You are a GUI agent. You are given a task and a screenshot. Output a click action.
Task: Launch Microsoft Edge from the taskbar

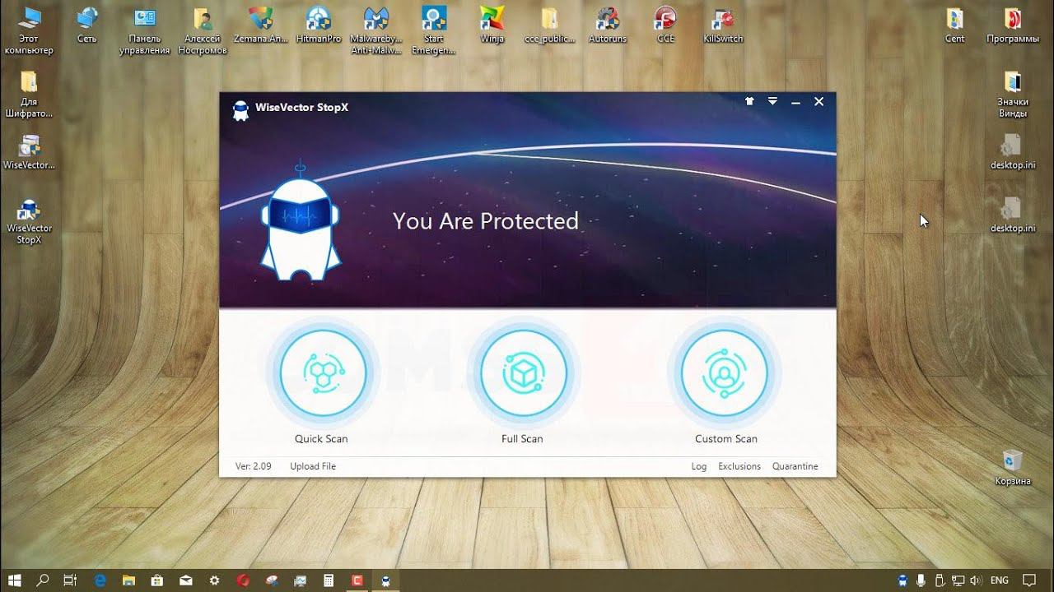click(100, 580)
